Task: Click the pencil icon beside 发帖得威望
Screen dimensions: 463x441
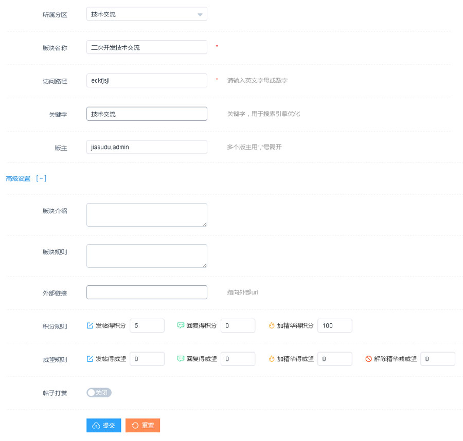Action: (90, 359)
